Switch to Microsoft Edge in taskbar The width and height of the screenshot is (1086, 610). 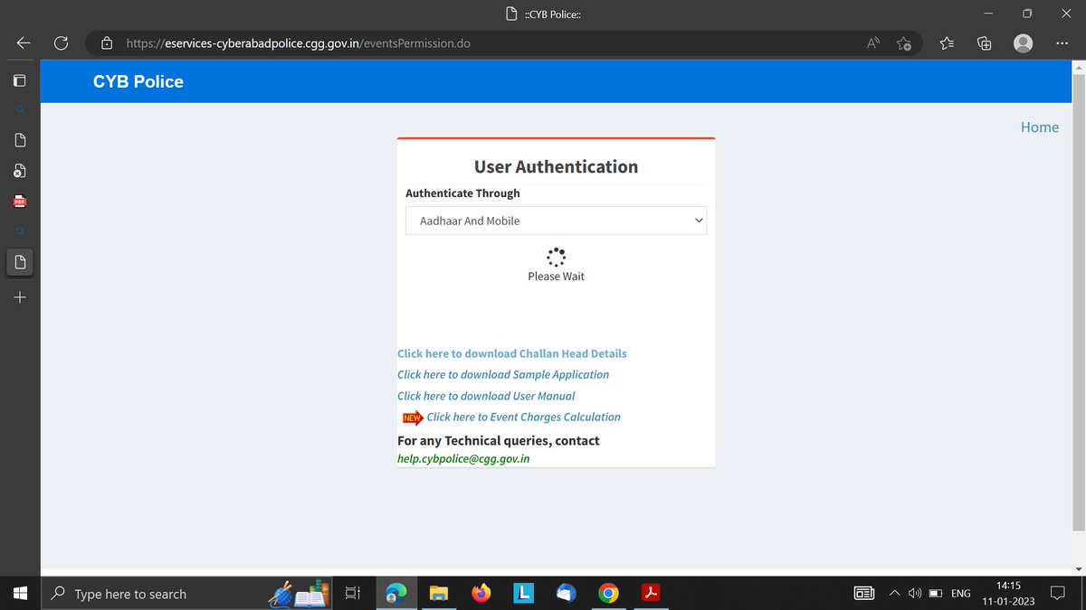pos(396,594)
